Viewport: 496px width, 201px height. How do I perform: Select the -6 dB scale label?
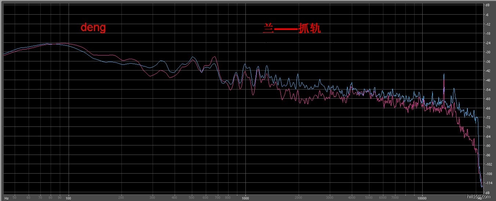pos(488,15)
